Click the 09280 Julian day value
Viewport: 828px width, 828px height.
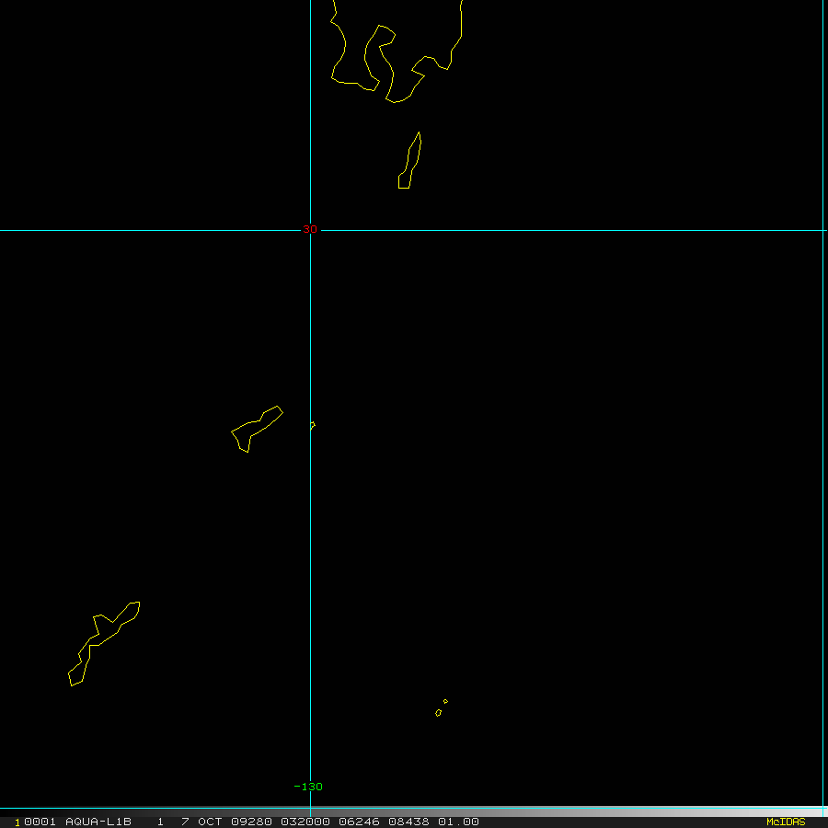point(251,822)
